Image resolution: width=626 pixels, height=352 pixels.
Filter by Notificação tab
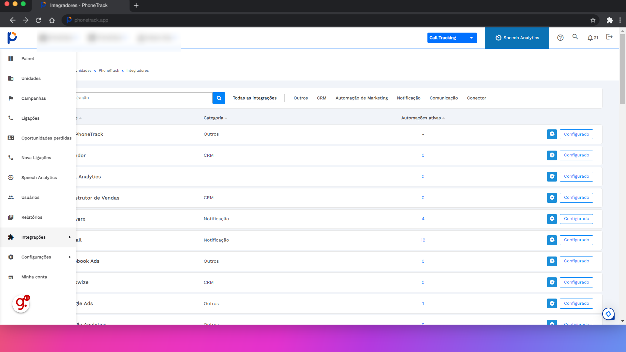tap(409, 98)
